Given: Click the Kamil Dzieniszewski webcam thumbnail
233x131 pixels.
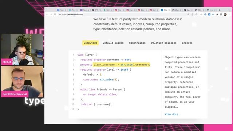Looking at the screenshot, I should coord(22,82).
